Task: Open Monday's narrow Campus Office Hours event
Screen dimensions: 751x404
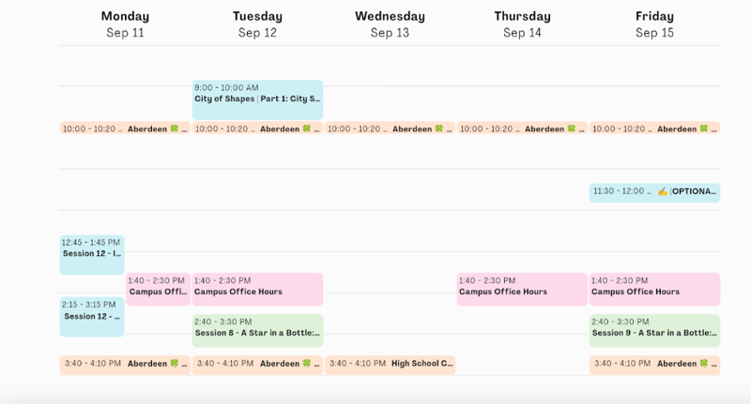Action: pos(159,289)
